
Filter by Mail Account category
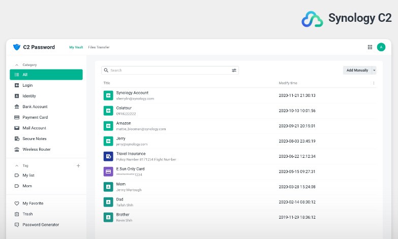[x=46, y=128]
